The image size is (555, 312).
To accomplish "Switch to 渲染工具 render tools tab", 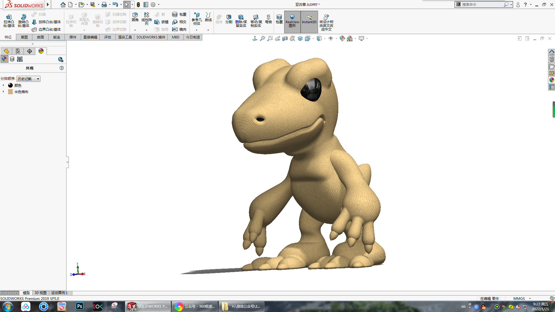I will [125, 37].
